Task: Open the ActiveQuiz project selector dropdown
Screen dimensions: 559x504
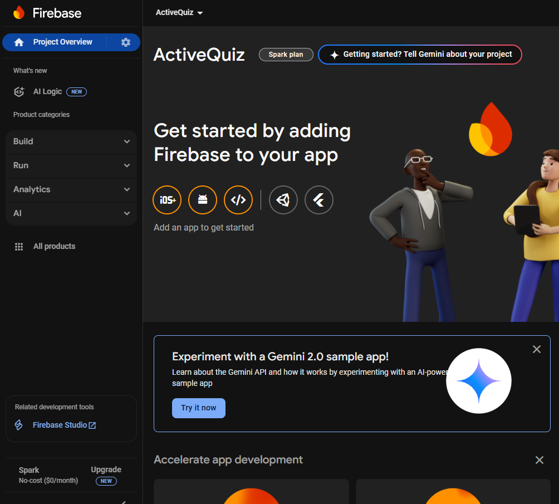Action: (179, 12)
